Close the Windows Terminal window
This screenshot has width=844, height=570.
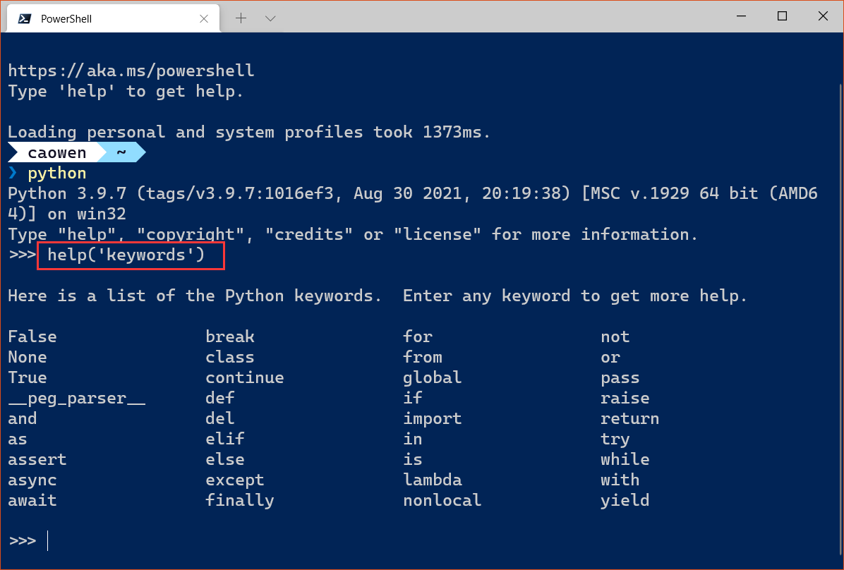[x=823, y=16]
